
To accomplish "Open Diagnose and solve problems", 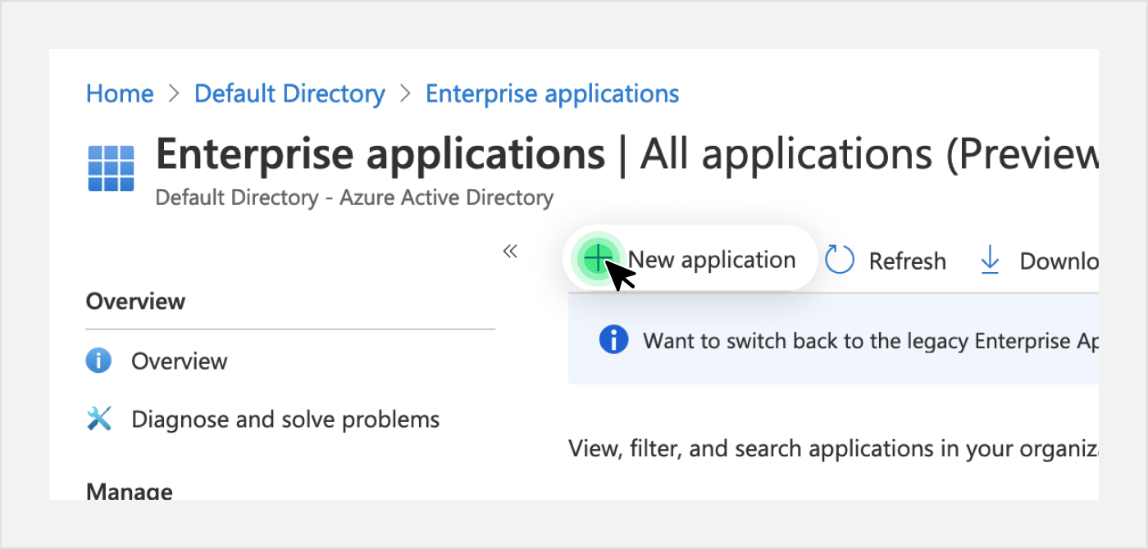I will (x=285, y=419).
